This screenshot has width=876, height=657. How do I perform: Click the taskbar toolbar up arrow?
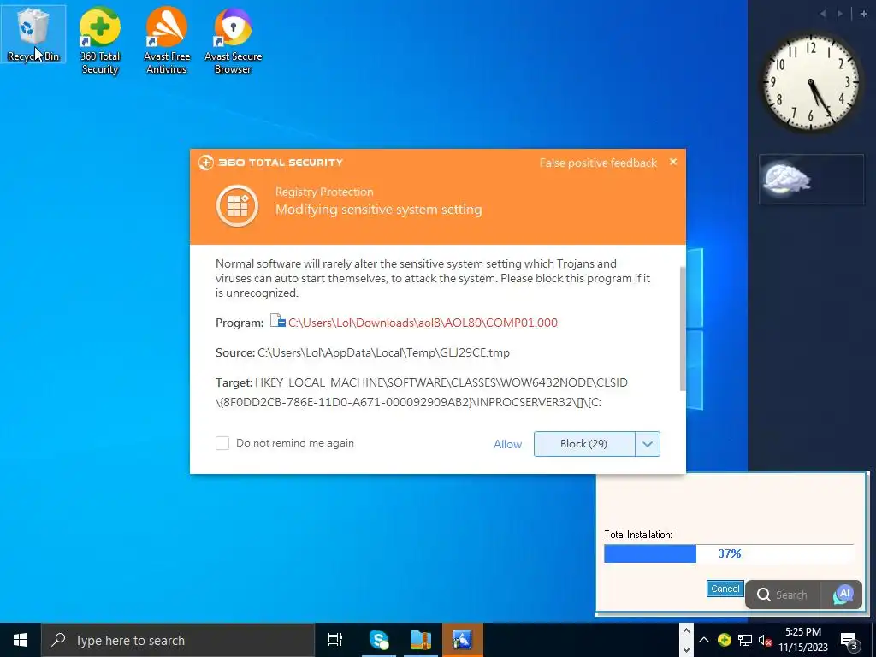click(x=687, y=631)
